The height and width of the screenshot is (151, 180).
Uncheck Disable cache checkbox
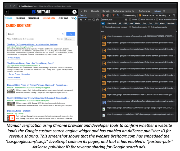(x=140, y=15)
